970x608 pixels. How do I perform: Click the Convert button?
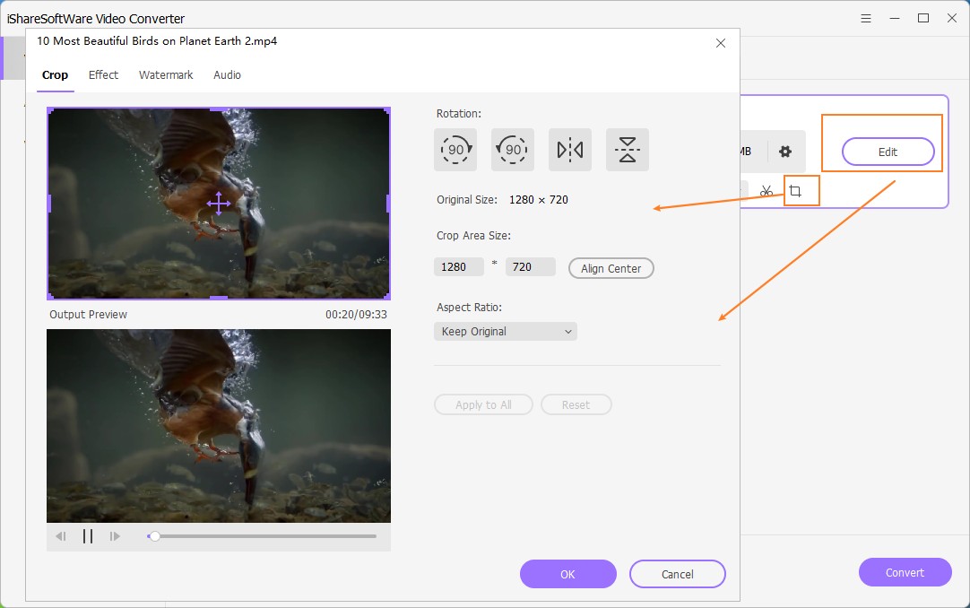click(905, 572)
